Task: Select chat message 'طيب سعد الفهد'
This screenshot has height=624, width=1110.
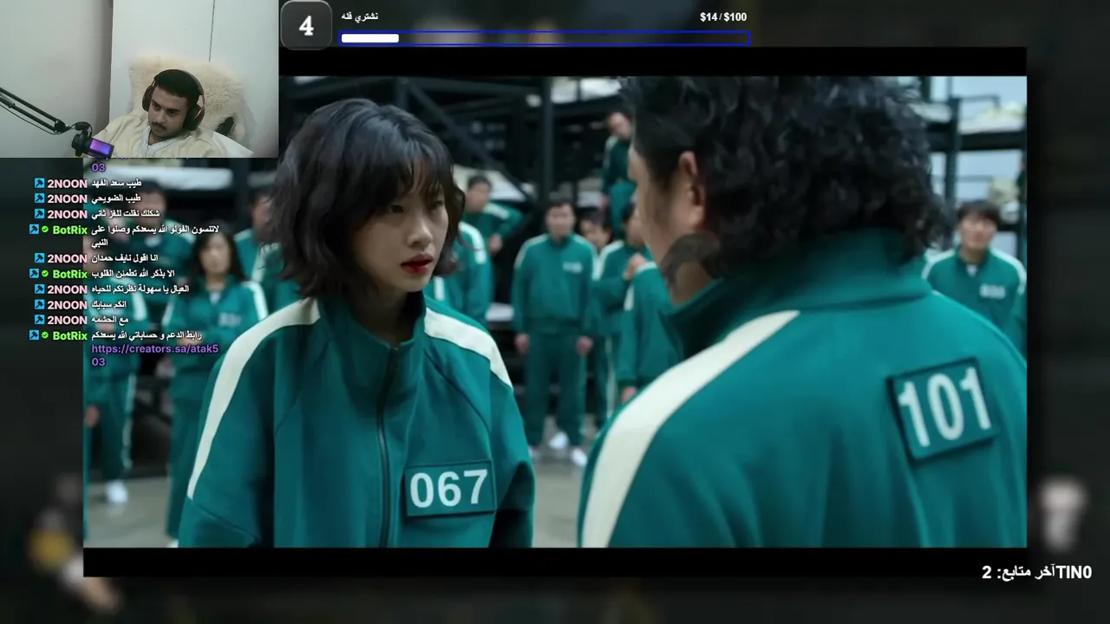Action: [116, 183]
